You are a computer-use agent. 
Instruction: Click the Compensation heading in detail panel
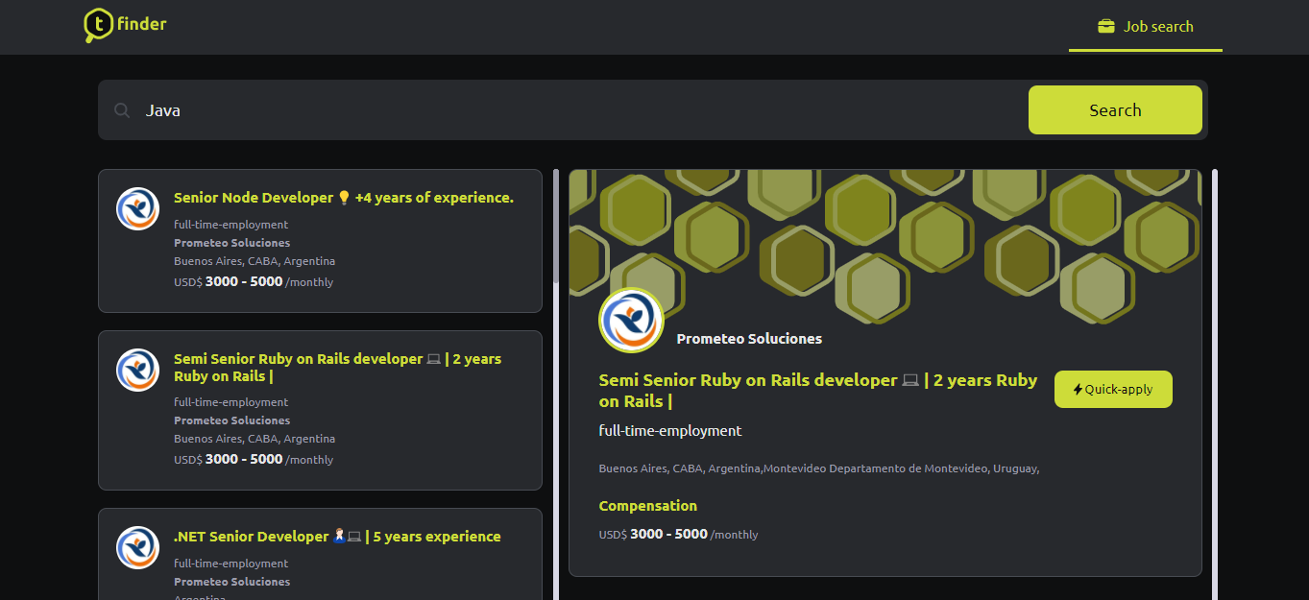click(x=647, y=506)
